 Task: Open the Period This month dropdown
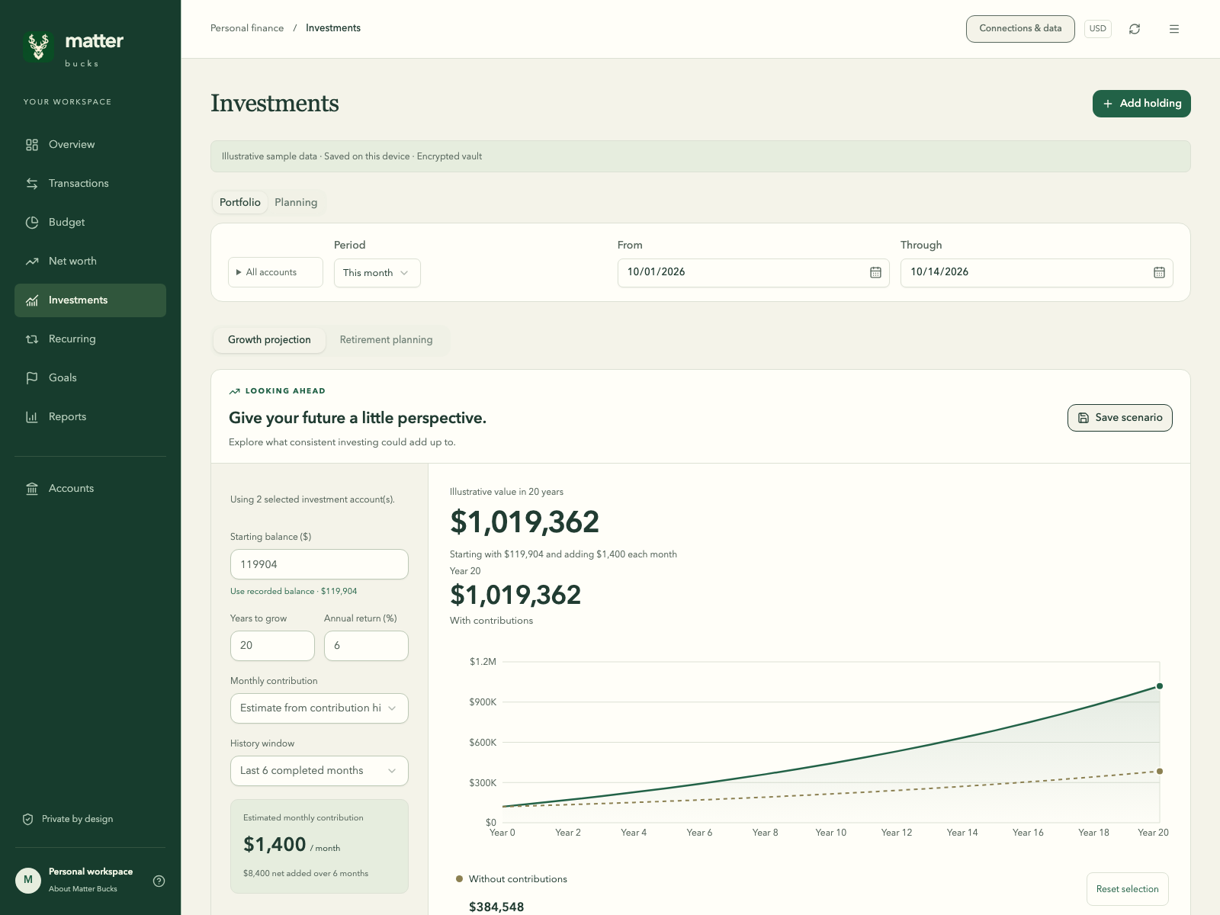tap(377, 273)
